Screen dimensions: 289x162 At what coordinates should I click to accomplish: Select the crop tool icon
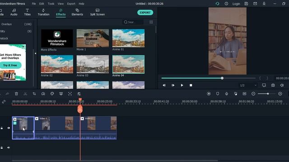pos(34,94)
